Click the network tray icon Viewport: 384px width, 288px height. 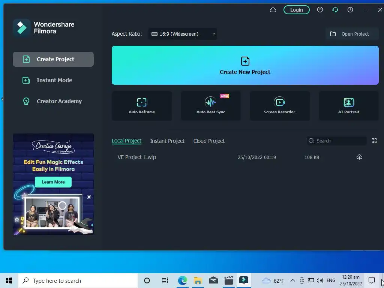[311, 280]
